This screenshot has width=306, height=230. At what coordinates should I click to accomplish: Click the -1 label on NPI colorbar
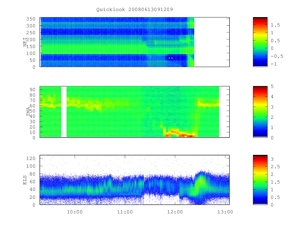(274, 64)
